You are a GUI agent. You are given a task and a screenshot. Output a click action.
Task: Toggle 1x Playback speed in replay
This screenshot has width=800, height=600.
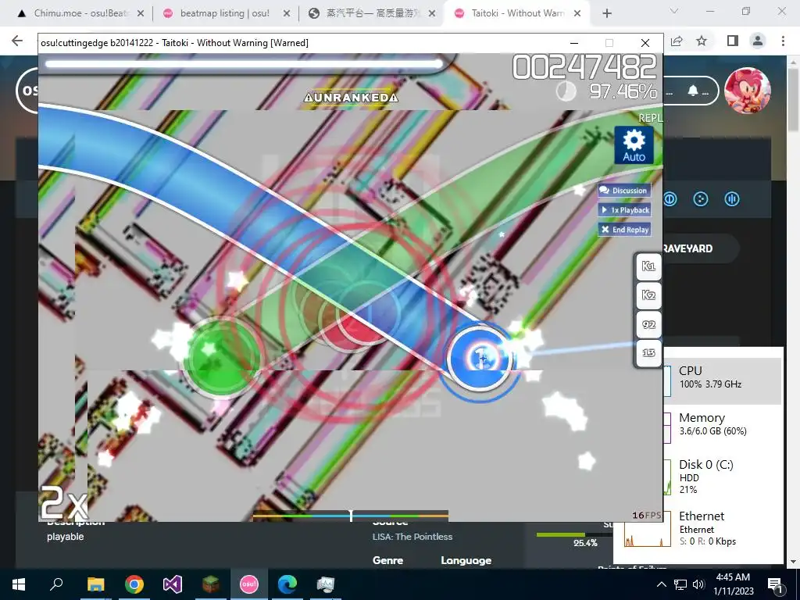[624, 209]
